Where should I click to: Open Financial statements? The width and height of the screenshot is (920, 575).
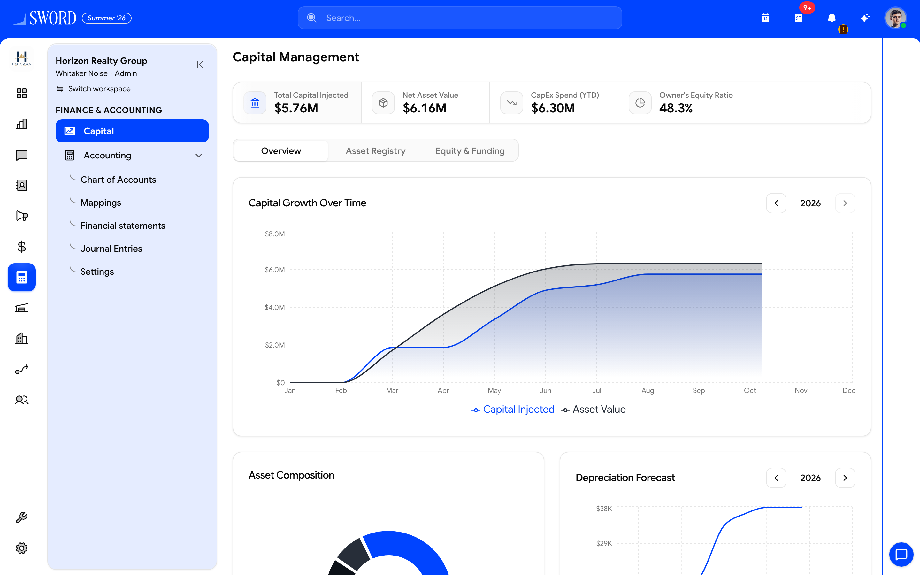pyautogui.click(x=123, y=226)
